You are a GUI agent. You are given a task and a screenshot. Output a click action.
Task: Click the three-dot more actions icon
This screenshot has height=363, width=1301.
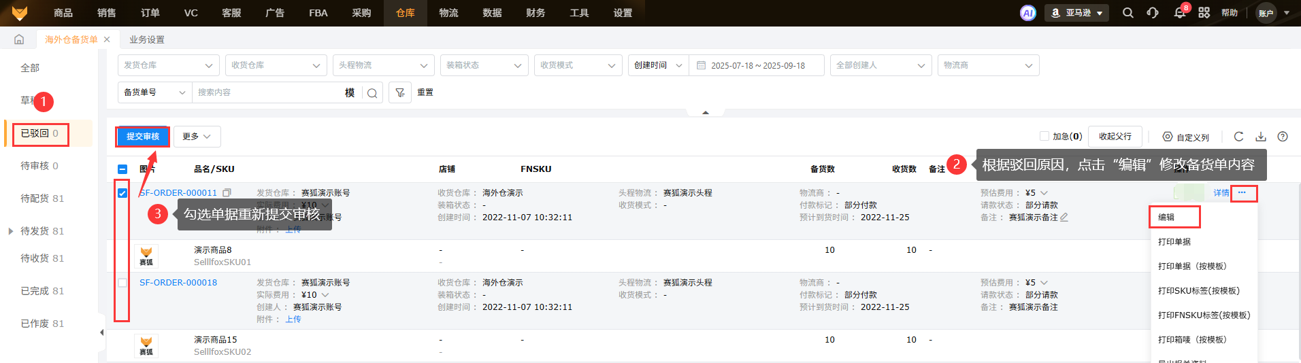tap(1242, 193)
